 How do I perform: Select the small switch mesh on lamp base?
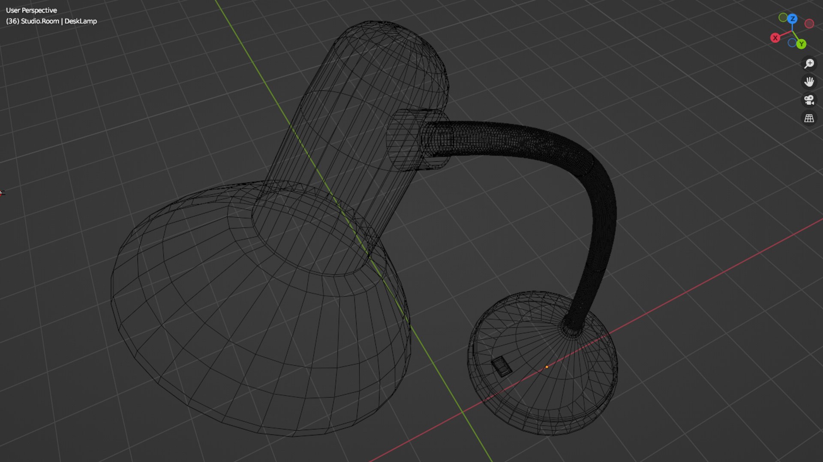[501, 367]
